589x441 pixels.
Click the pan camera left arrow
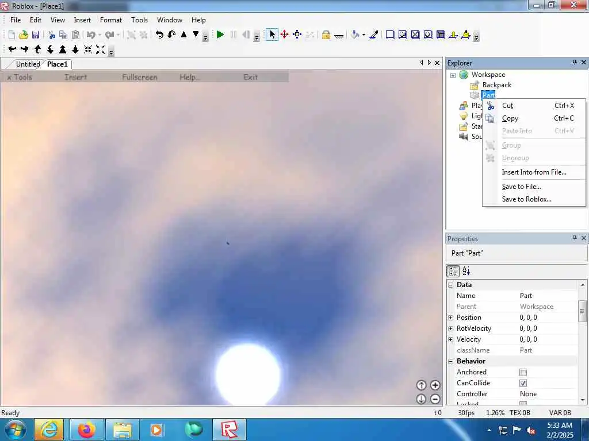(x=12, y=49)
